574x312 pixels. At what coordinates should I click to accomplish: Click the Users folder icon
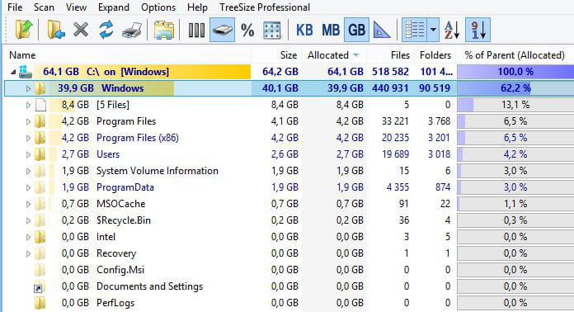[x=40, y=154]
